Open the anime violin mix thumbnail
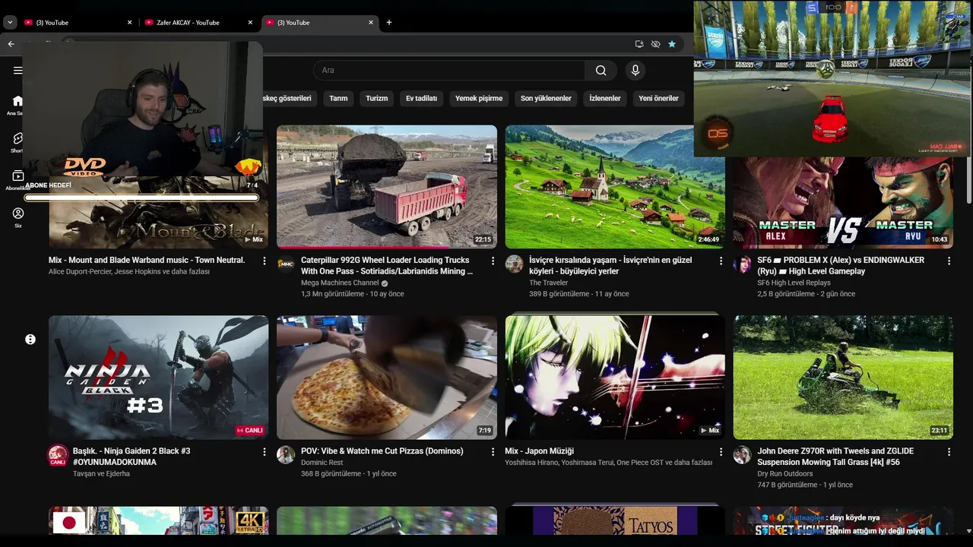973x547 pixels. (615, 378)
